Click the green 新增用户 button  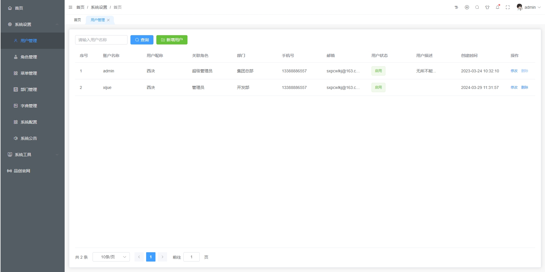(172, 40)
